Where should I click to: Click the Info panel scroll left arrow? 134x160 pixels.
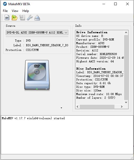click(x=77, y=107)
